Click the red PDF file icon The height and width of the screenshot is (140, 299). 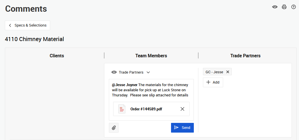click(122, 109)
